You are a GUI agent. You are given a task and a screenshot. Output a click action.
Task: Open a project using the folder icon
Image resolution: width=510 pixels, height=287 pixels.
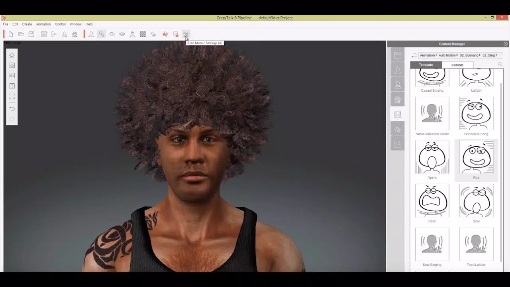tap(21, 34)
